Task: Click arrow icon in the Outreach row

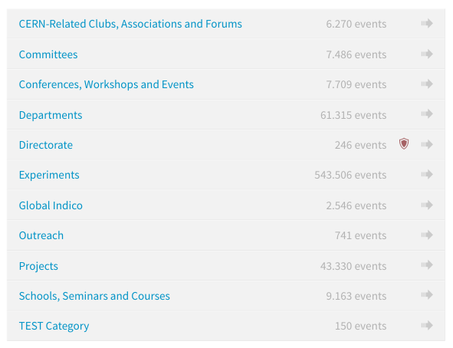Action: coord(427,235)
